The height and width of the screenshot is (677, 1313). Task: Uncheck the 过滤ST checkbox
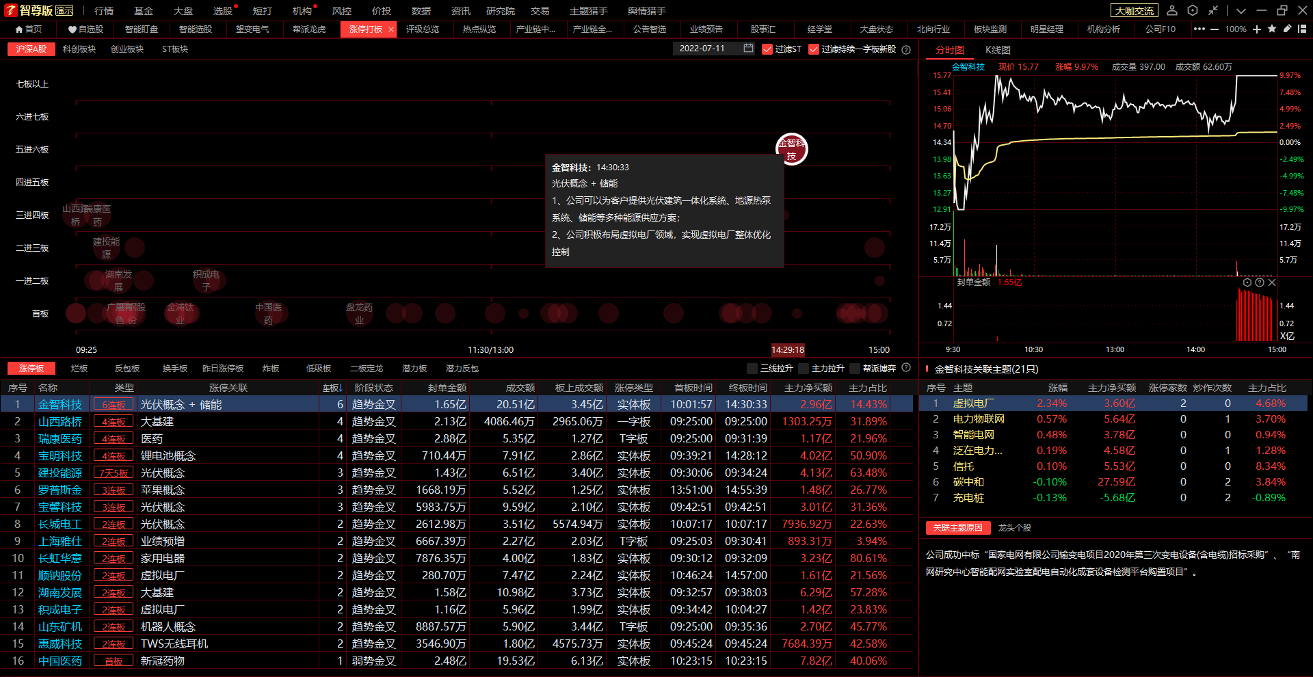767,49
